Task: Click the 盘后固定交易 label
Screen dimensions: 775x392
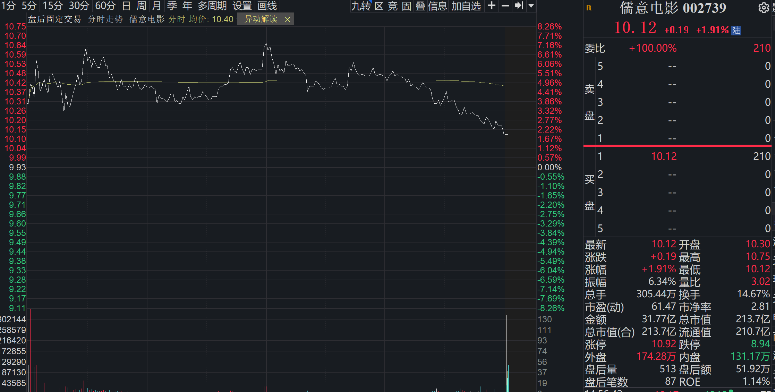Action: coord(54,19)
